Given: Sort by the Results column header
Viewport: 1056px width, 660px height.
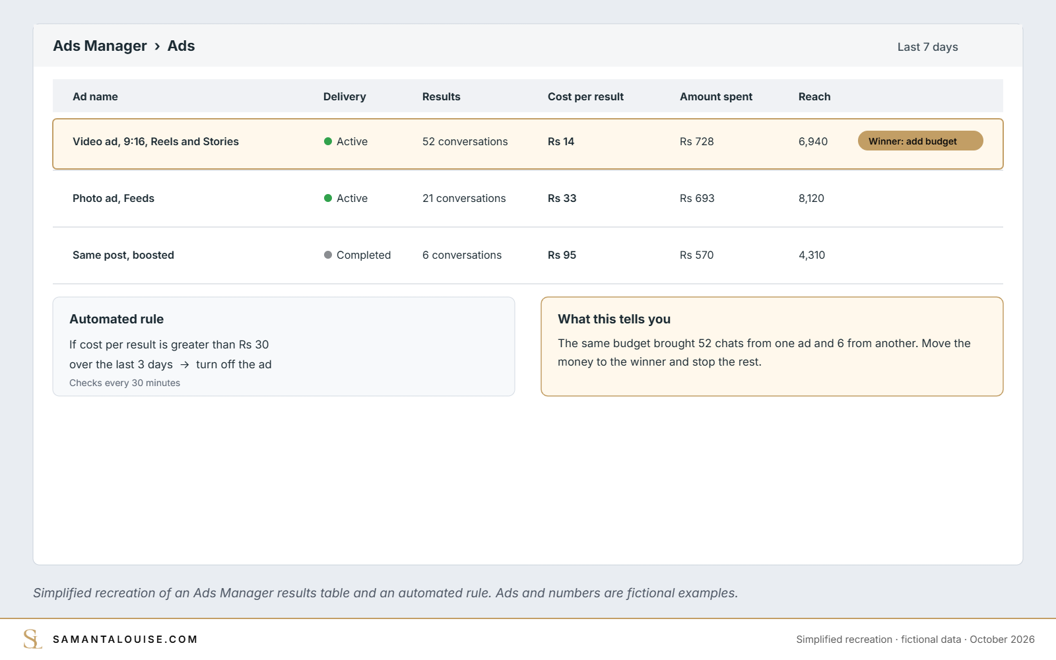Looking at the screenshot, I should pos(442,97).
